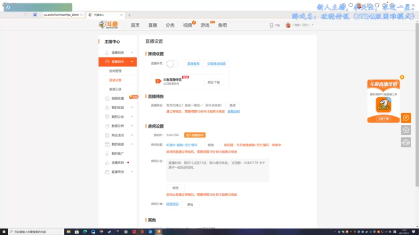Close the floating 斗鱼直播伴侣 ad
The image size is (419, 235).
click(x=402, y=77)
